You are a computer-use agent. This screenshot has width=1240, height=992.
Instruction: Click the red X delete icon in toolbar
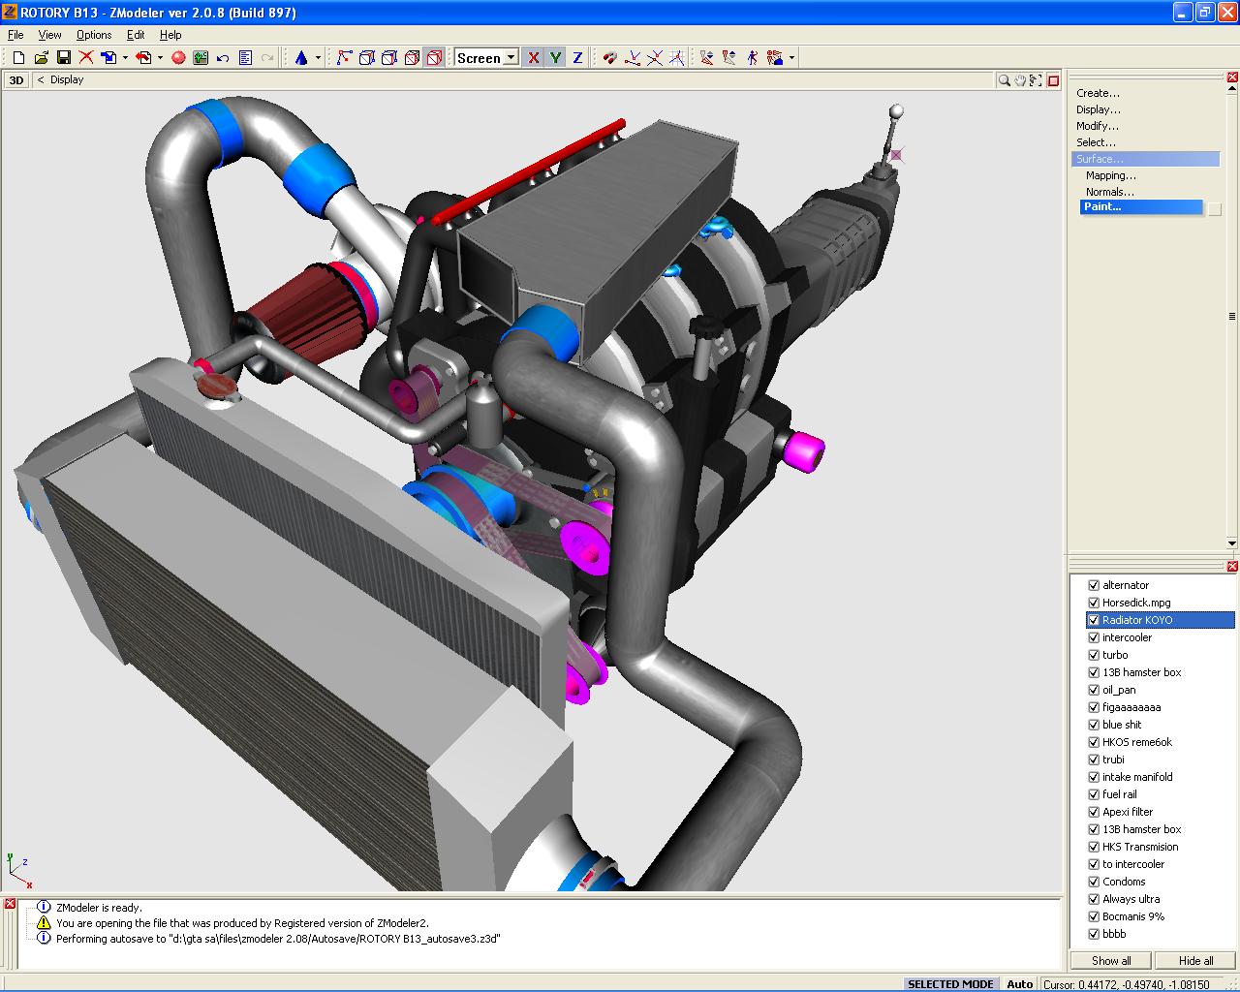86,58
